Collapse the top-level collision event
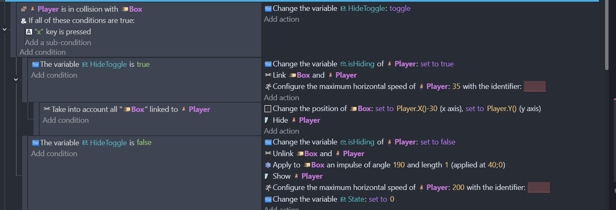The image size is (616, 210). pyautogui.click(x=5, y=29)
